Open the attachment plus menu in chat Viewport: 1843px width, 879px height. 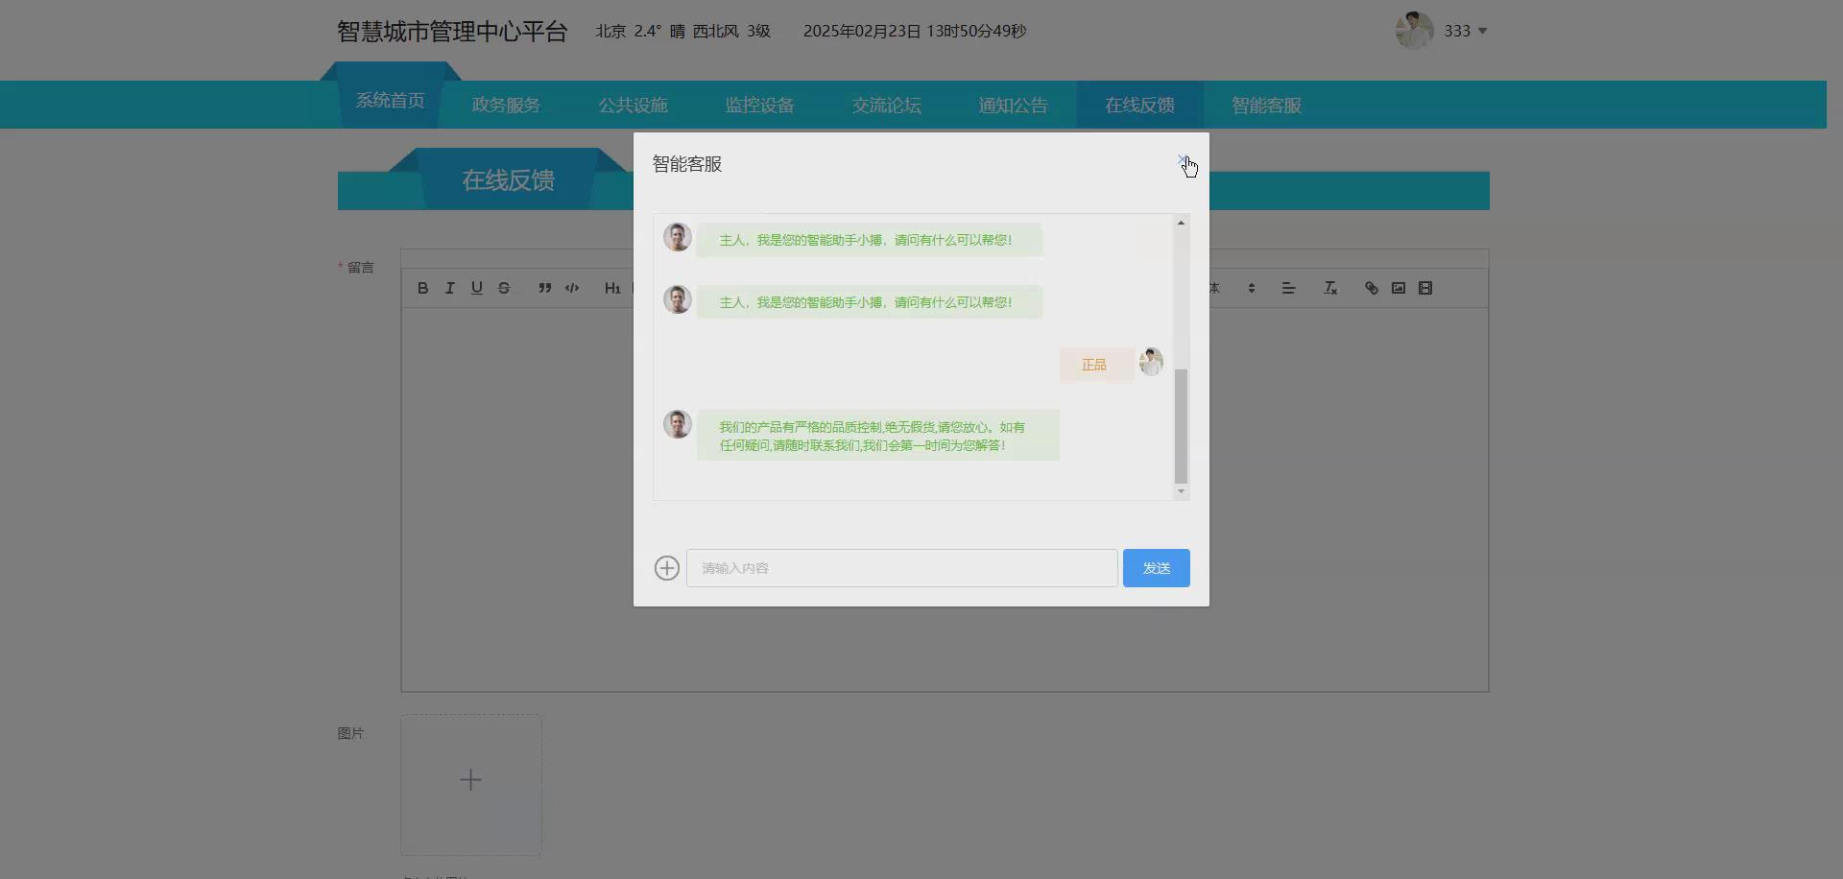coord(666,567)
